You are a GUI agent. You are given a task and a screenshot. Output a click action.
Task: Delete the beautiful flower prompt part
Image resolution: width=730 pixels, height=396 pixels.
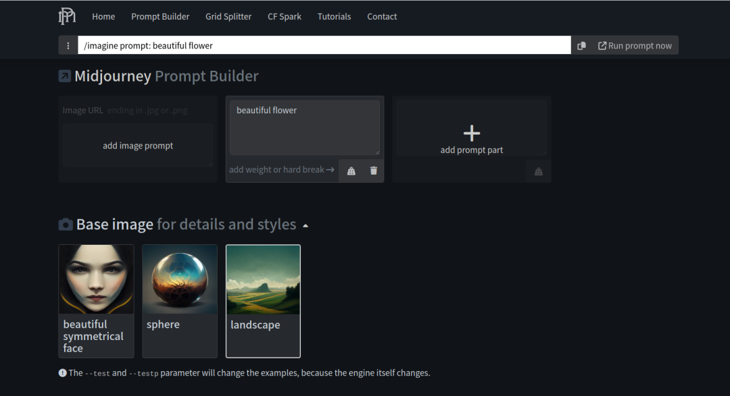pos(373,171)
